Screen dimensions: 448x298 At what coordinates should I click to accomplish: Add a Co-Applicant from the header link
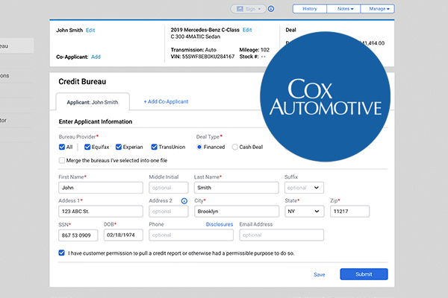96,57
